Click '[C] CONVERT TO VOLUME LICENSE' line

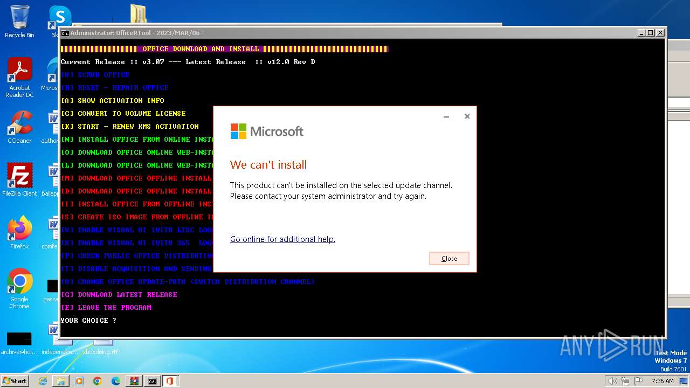click(123, 114)
